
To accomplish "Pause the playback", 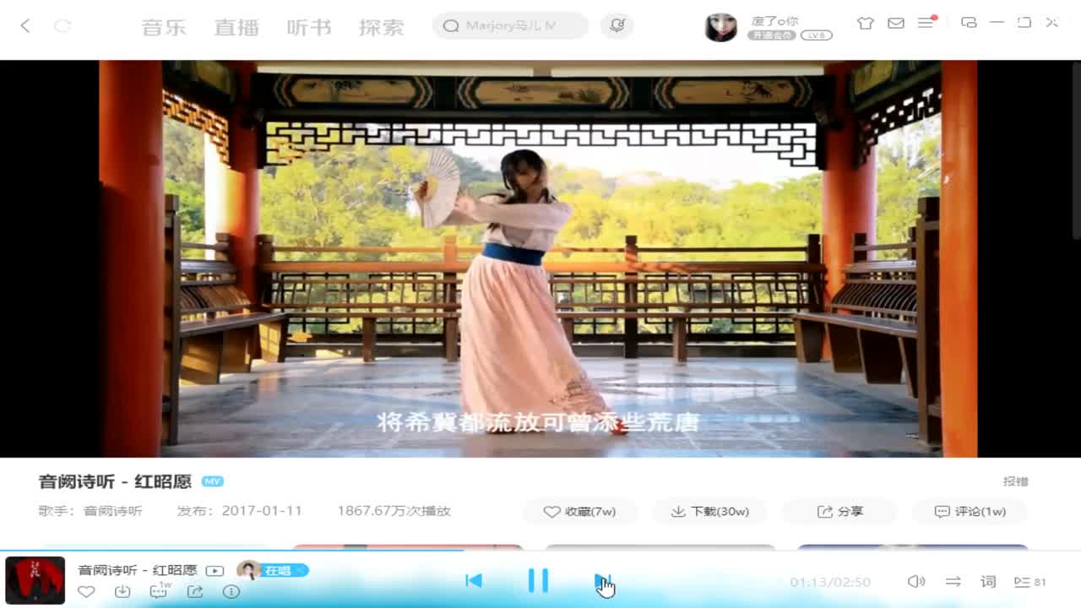I will [538, 580].
